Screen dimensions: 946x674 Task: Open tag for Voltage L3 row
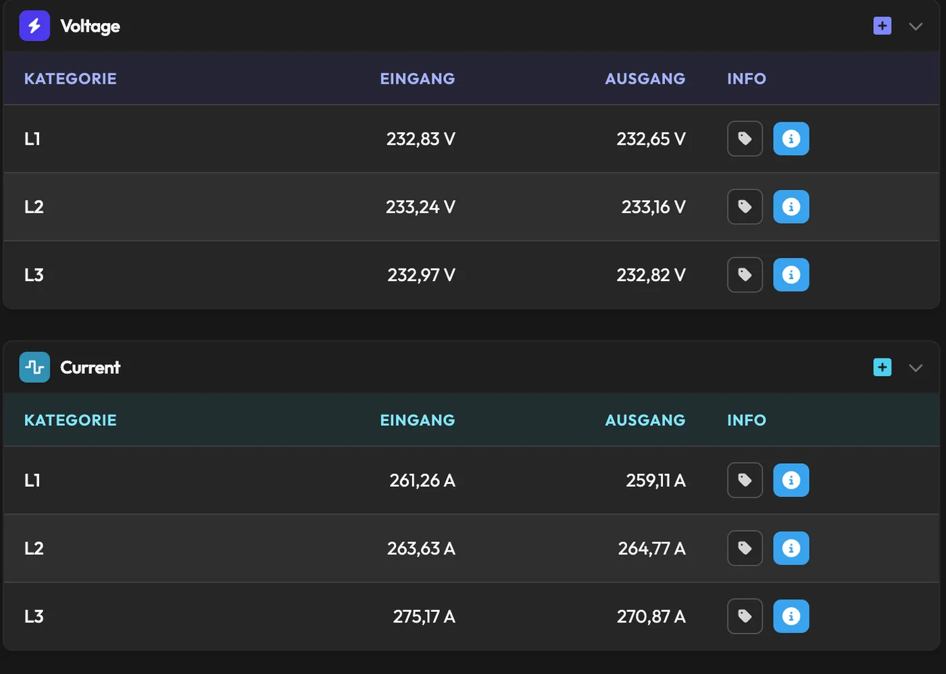tap(745, 275)
